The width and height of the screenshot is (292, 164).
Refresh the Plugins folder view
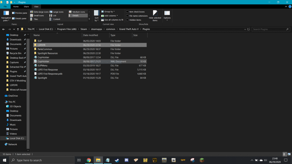point(248,29)
